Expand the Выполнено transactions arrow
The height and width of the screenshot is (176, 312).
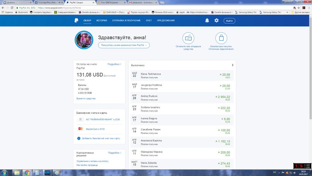pyautogui.click(x=233, y=65)
